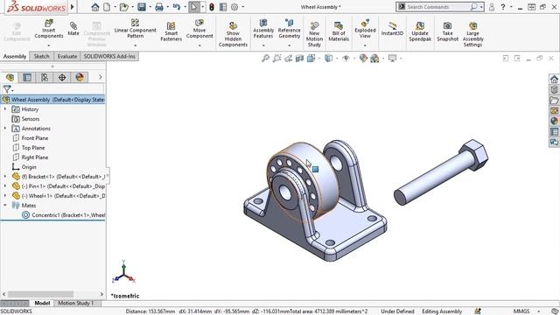The height and width of the screenshot is (315, 560).
Task: Open the DisplayManager tab
Action: tap(80, 77)
